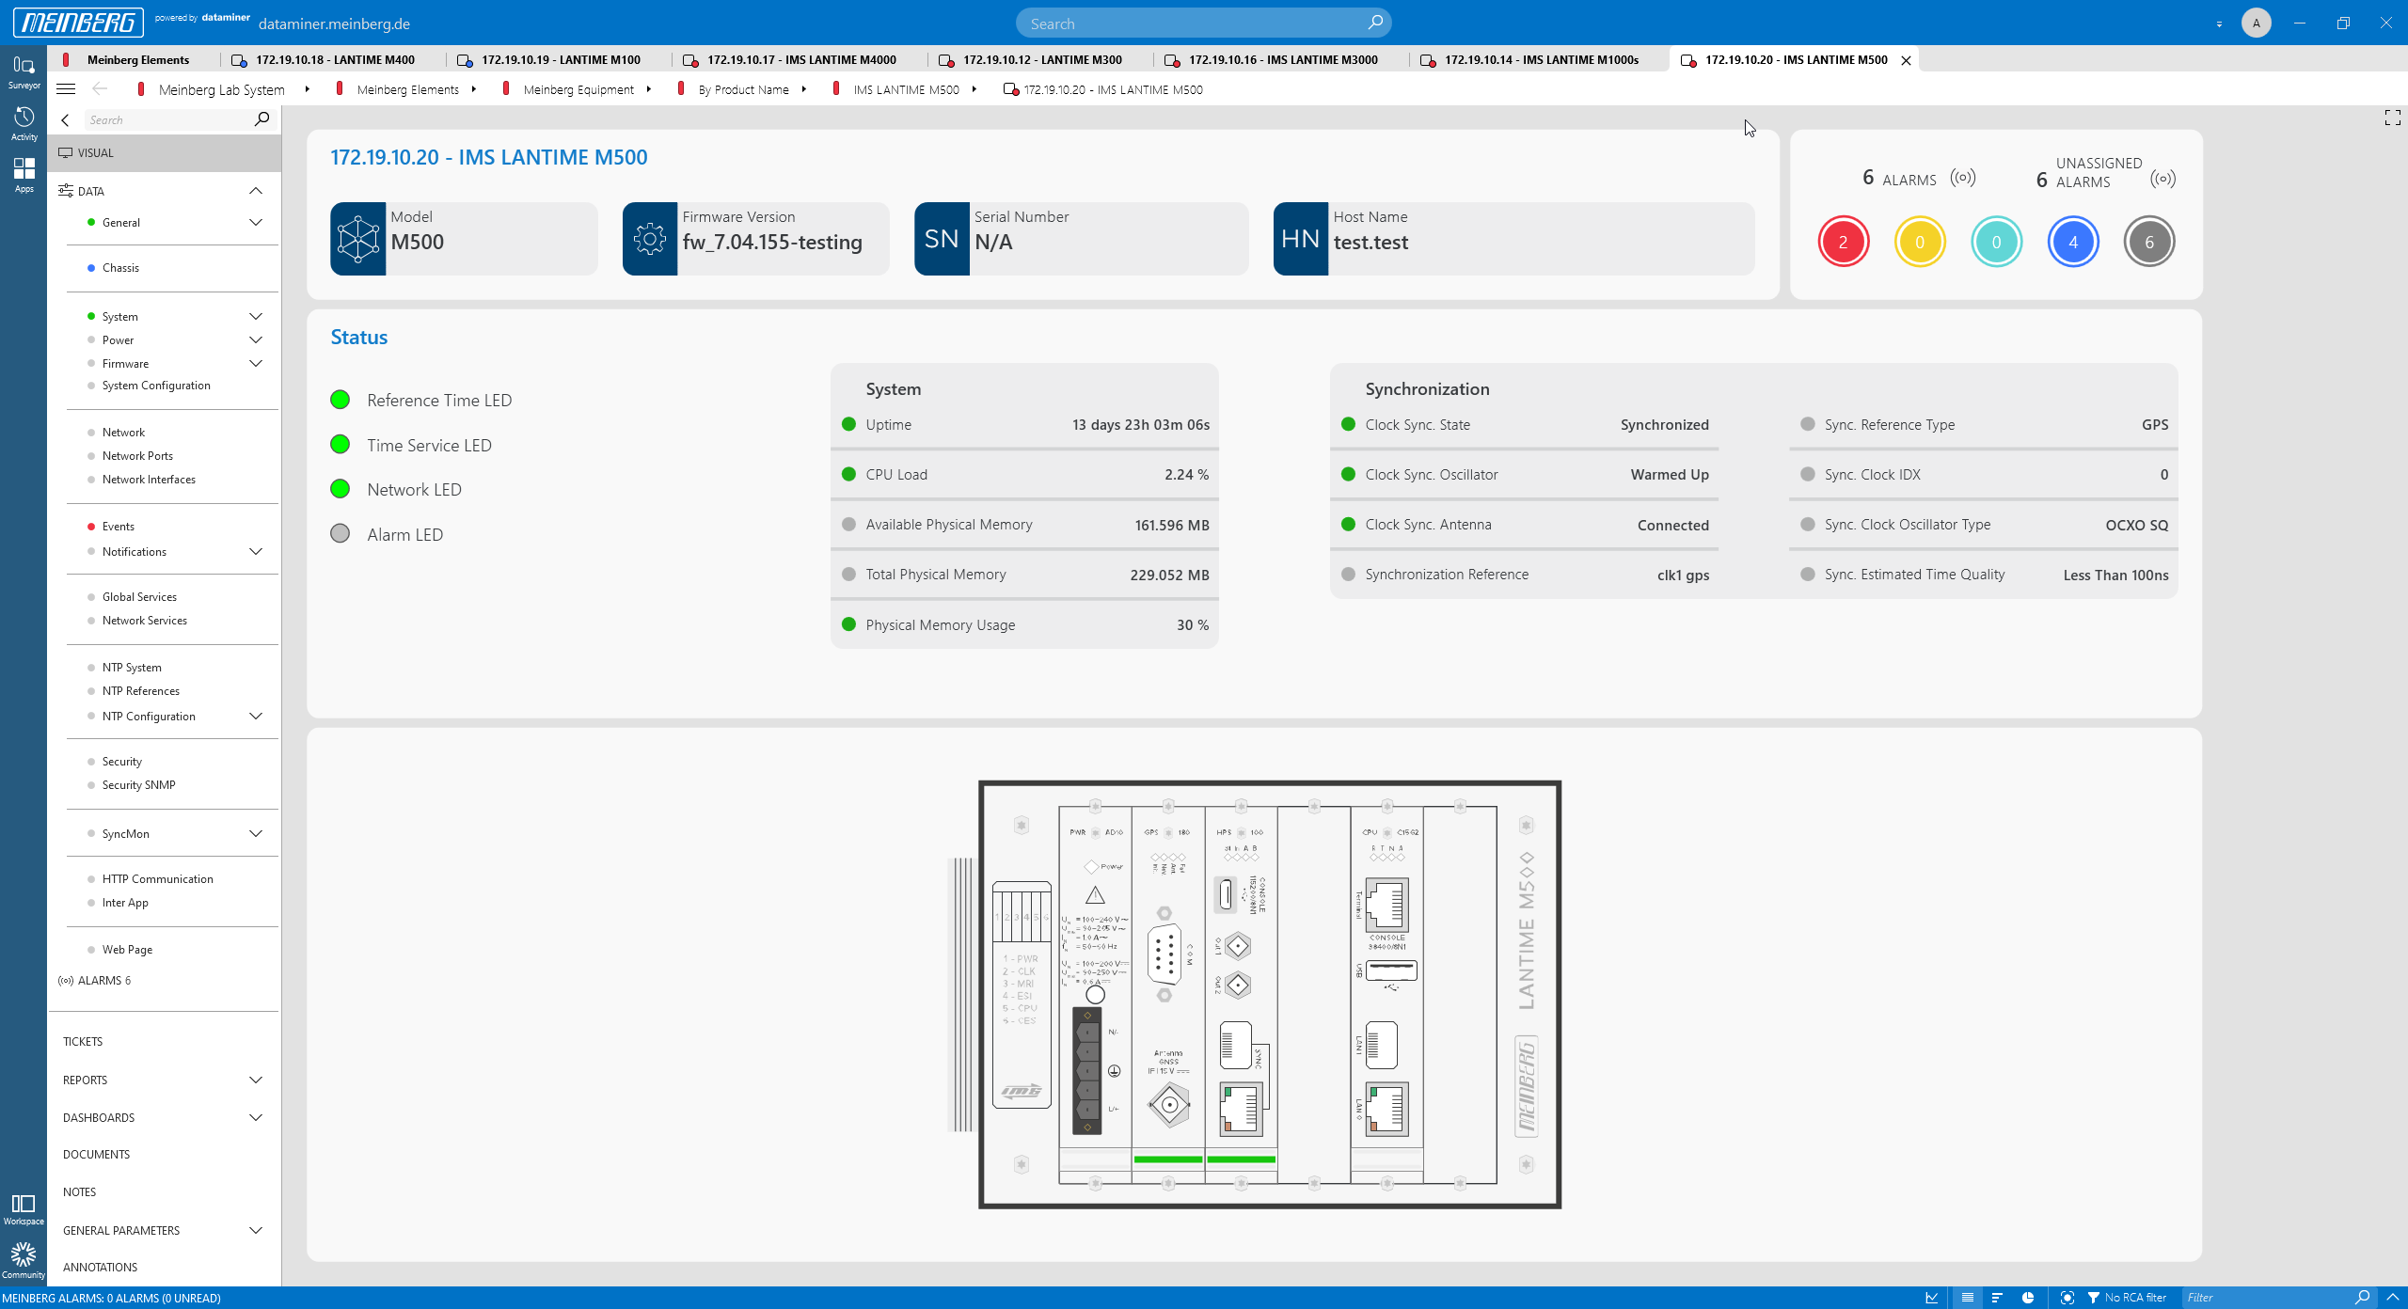Switch alarm console to list view
Image resolution: width=2408 pixels, height=1309 pixels.
tap(1967, 1298)
